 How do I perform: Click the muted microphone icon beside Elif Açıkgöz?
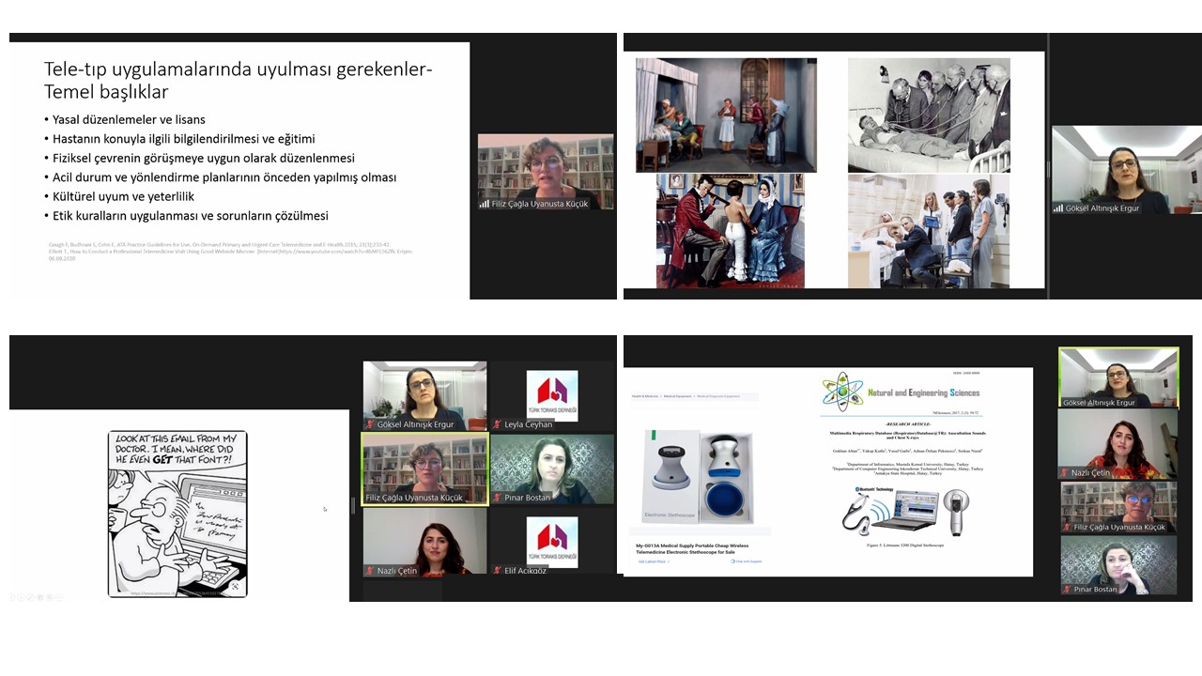click(498, 571)
